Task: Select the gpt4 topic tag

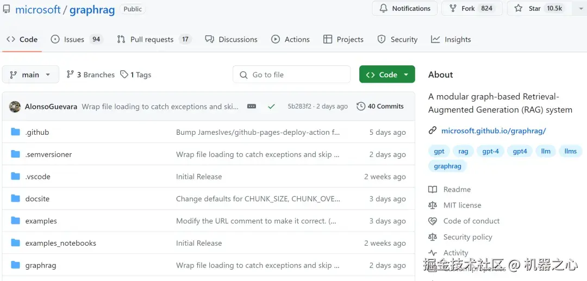Action: pyautogui.click(x=520, y=151)
